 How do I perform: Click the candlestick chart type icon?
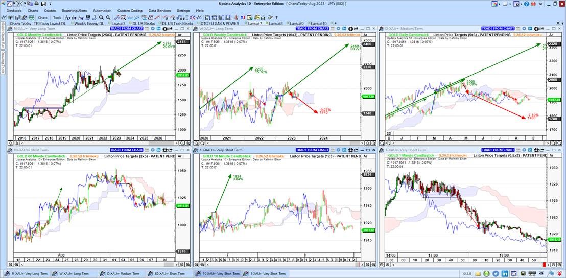pos(10,18)
